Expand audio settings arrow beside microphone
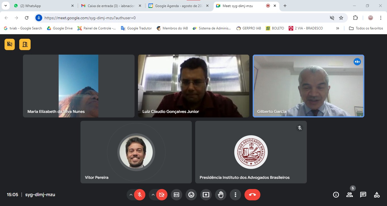This screenshot has width=387, height=206. pos(131,195)
